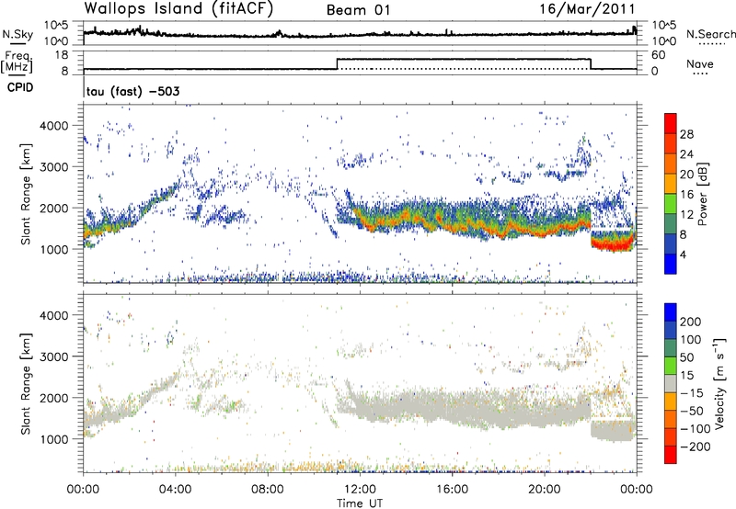Click the '04:00' time axis tick label
The width and height of the screenshot is (736, 509).
click(176, 490)
